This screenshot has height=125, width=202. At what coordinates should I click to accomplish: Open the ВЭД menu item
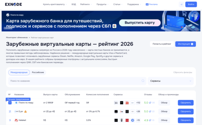coord(74,4)
